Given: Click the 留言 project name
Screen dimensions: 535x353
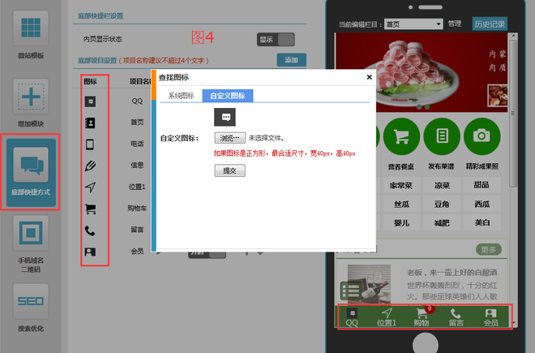Looking at the screenshot, I should (x=137, y=230).
